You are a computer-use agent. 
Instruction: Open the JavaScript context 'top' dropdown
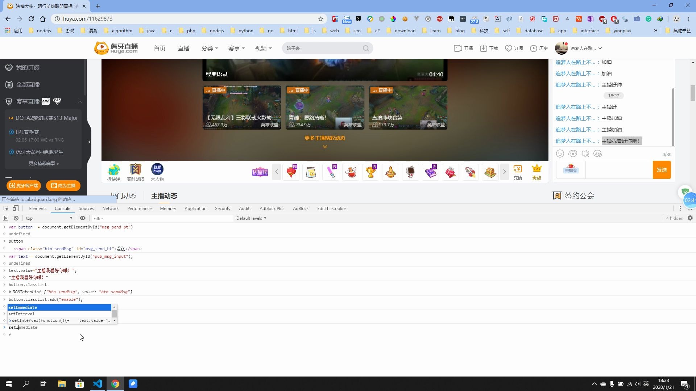[x=49, y=218]
